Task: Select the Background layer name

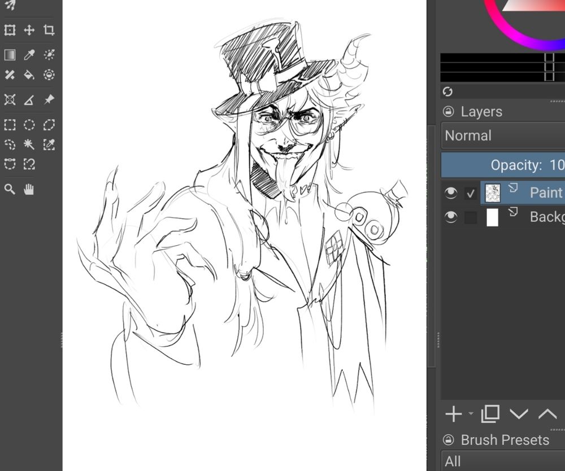Action: point(547,217)
